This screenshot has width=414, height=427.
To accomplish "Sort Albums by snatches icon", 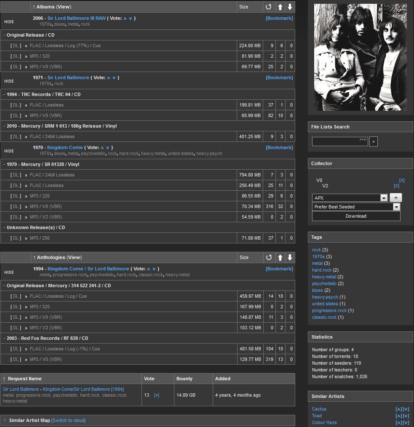I will pos(269,7).
